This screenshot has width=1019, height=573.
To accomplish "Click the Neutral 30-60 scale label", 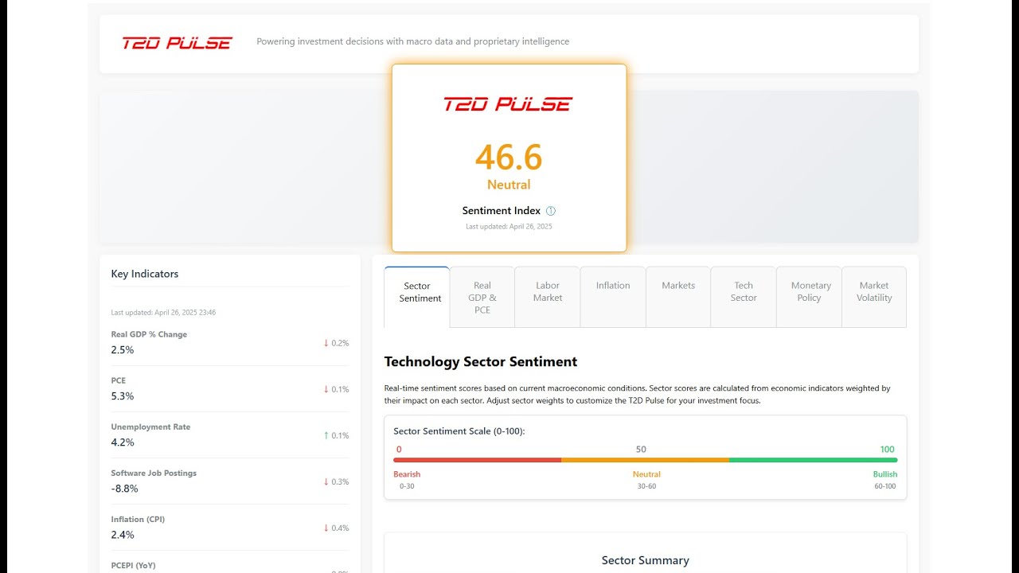I will 646,480.
